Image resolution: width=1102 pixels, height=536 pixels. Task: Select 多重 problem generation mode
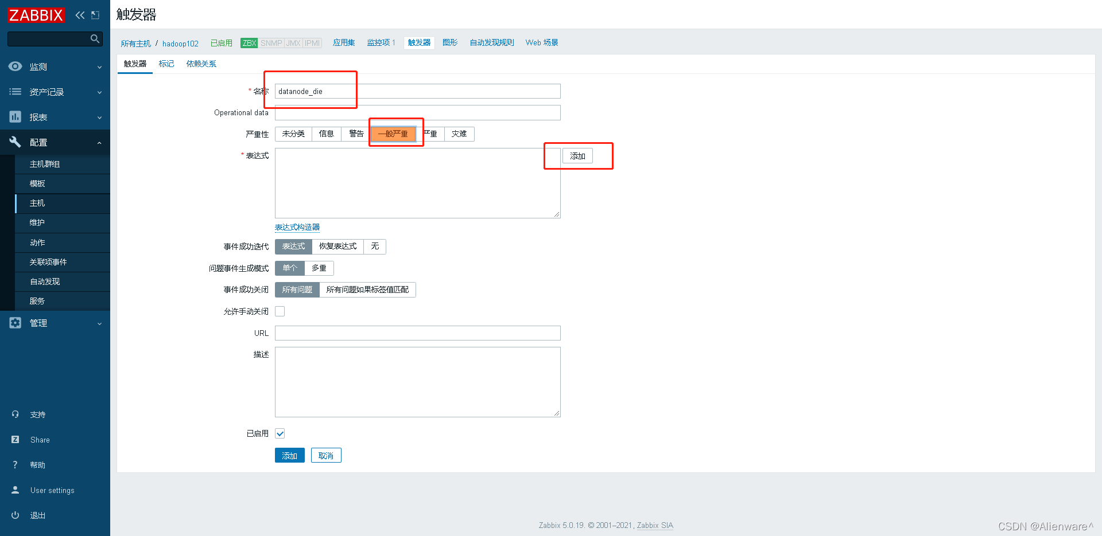click(319, 268)
